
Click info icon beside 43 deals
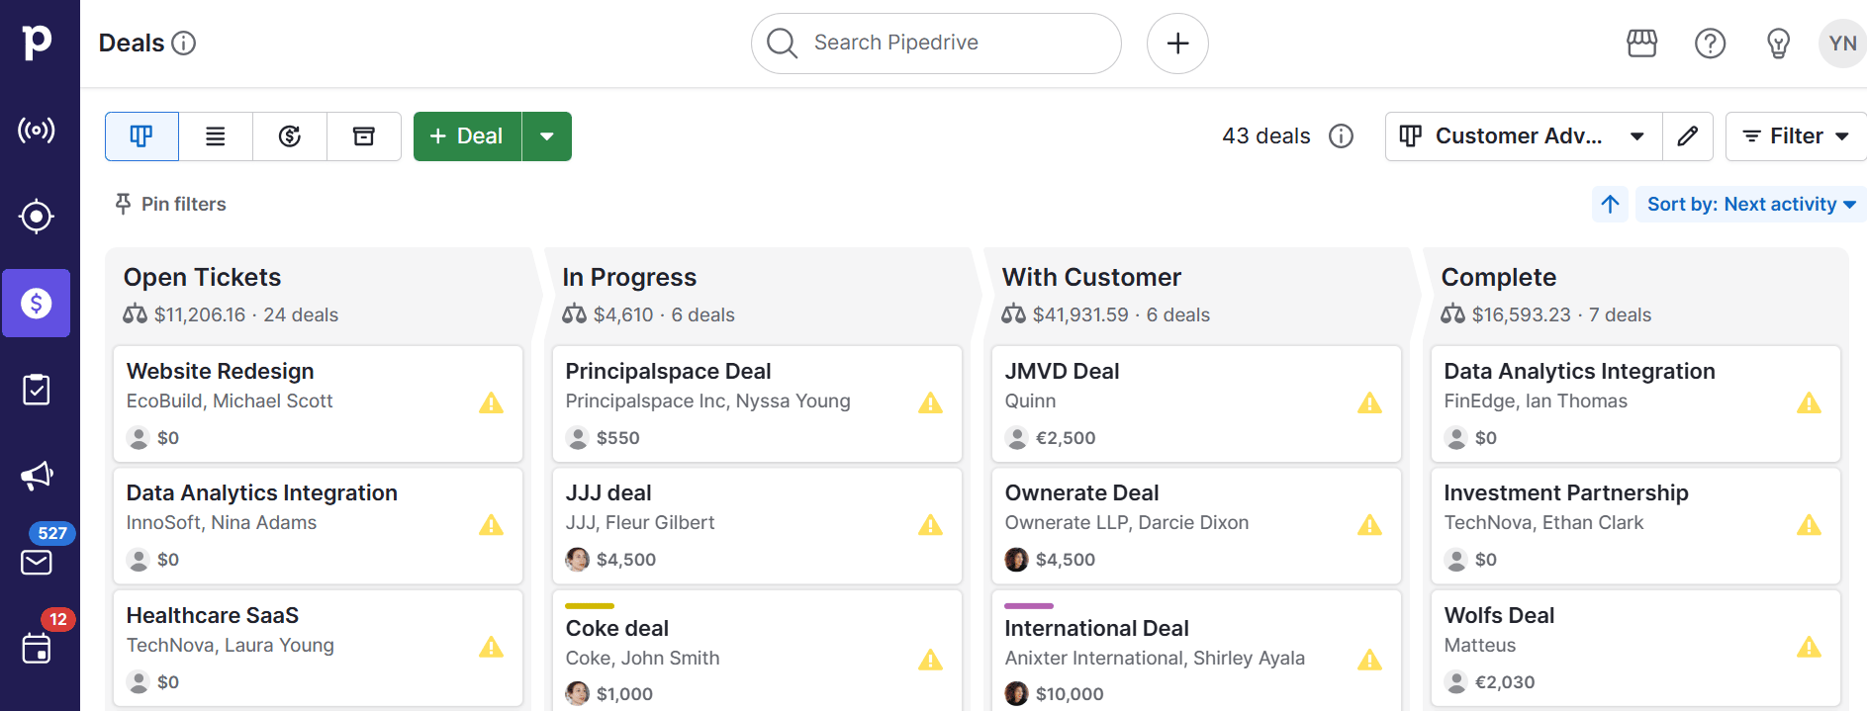click(1341, 136)
